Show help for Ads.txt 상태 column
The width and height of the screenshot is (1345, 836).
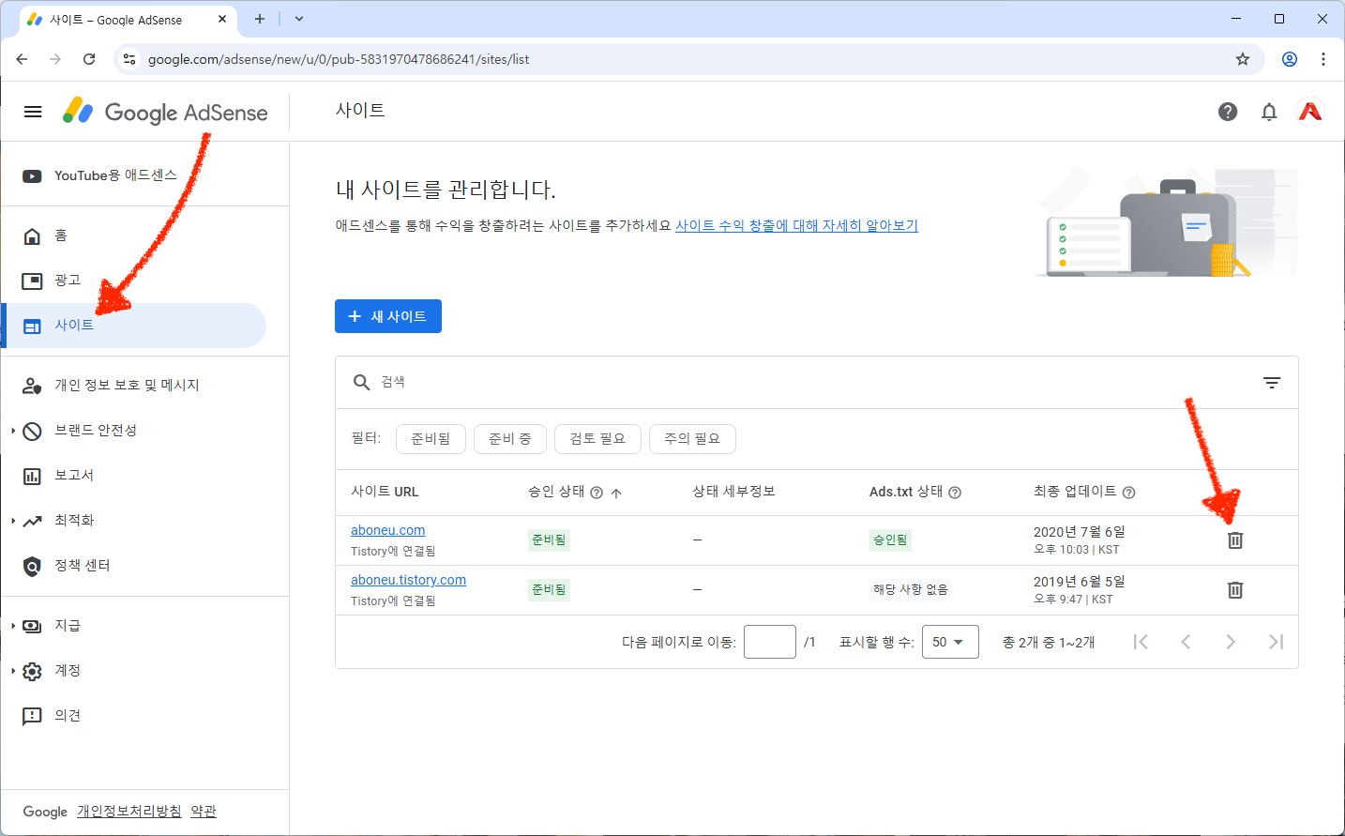tap(955, 493)
